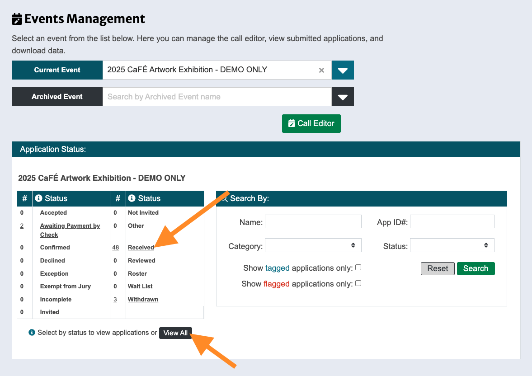Click the count 2 for Awaiting Payment
This screenshot has height=376, width=532.
click(x=22, y=226)
